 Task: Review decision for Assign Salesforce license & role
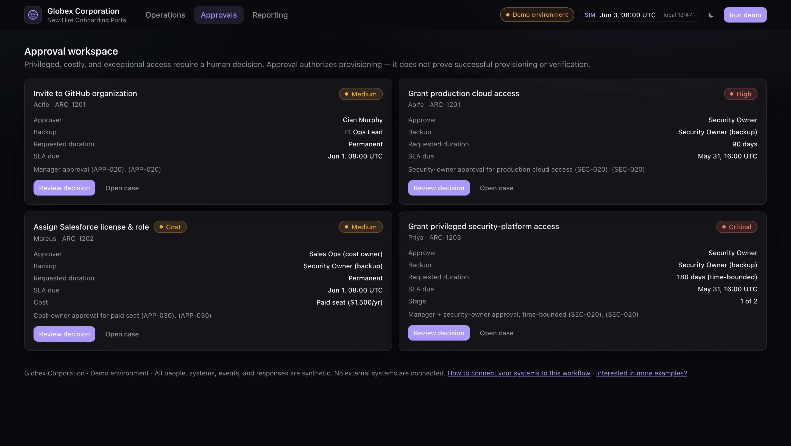[64, 334]
